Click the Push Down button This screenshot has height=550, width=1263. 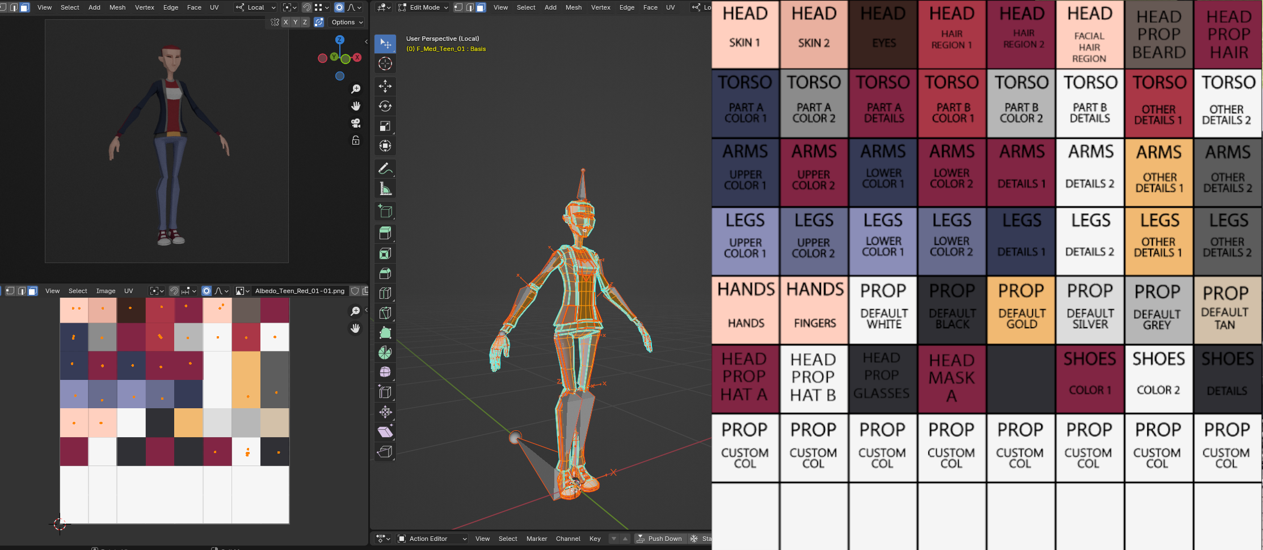point(659,539)
